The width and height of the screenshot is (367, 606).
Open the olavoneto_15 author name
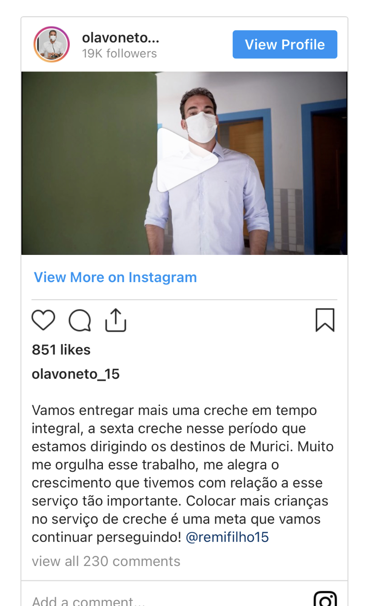(76, 374)
